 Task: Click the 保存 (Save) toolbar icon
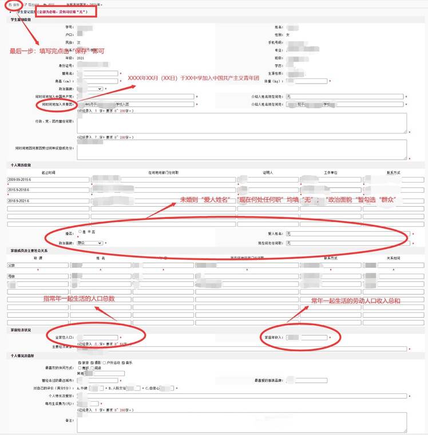coord(10,4)
